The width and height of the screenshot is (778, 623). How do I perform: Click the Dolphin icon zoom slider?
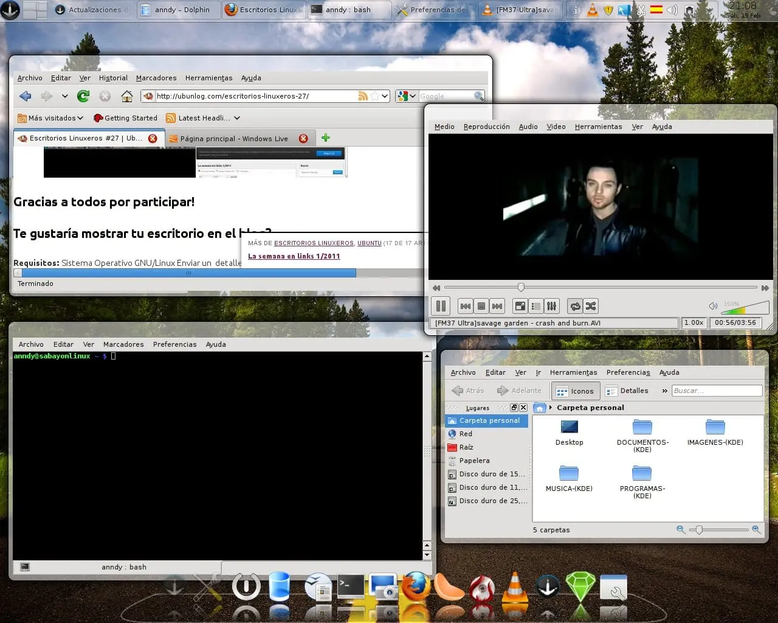(x=718, y=530)
